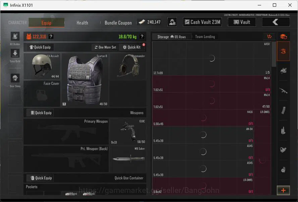Select the LR-DMR1 5.8x42 storage row
The height and width of the screenshot is (202, 298).
(x=203, y=186)
